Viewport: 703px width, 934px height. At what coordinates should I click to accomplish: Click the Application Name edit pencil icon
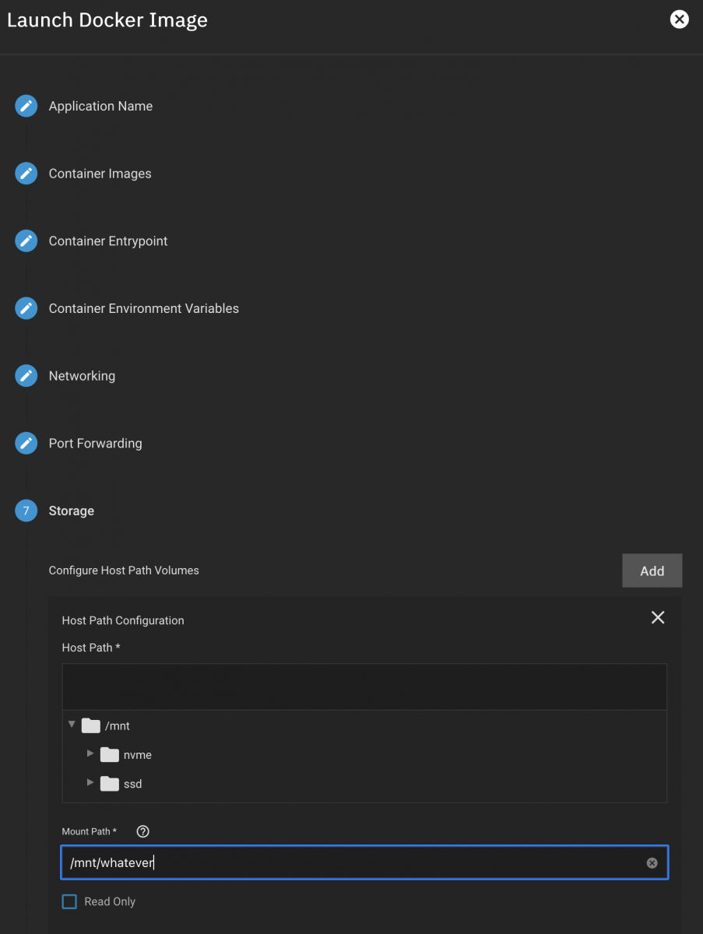pyautogui.click(x=26, y=106)
